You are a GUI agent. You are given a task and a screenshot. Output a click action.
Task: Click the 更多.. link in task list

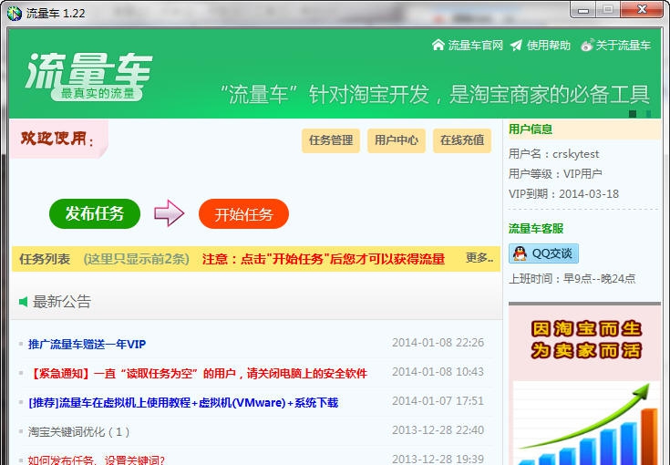(479, 258)
